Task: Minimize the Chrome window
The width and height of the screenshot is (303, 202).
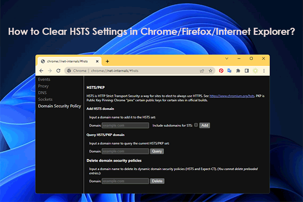Action: 239,59
